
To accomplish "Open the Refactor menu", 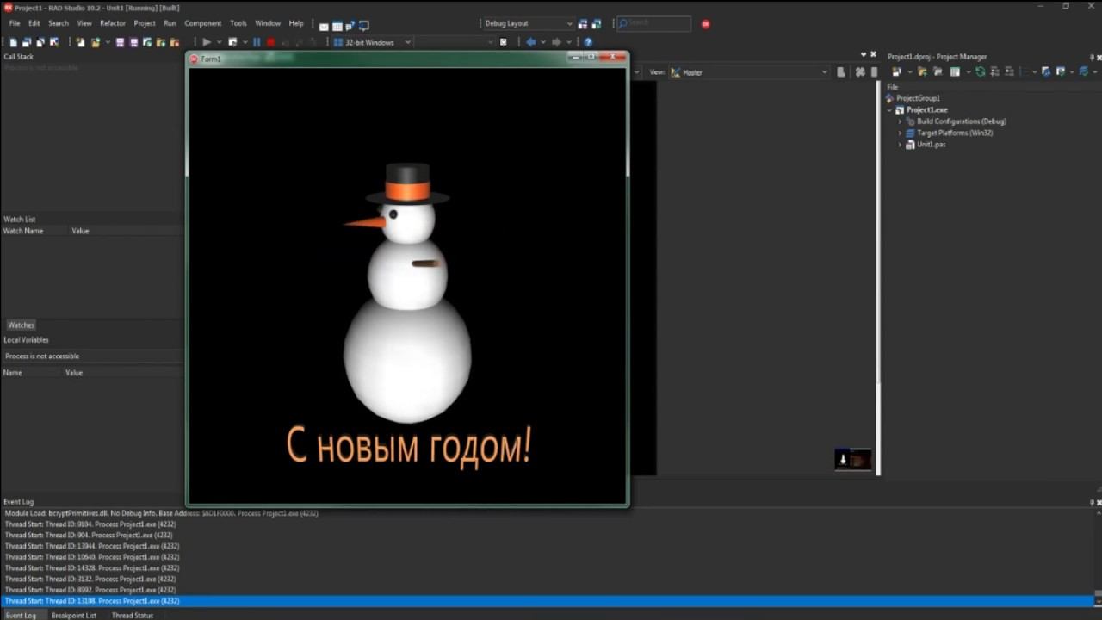I will coord(113,23).
